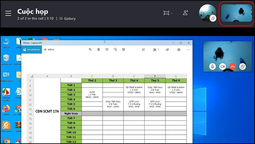The image size is (255, 144).
Task: Click the Cuộc họp meeting title
Action: click(x=33, y=11)
